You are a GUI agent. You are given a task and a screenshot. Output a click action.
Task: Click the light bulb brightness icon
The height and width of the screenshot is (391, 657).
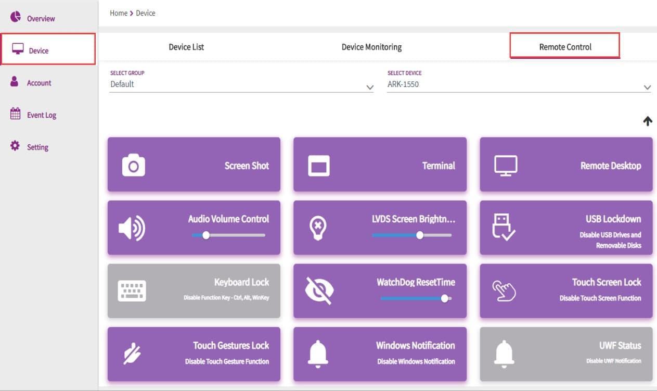[x=318, y=229]
